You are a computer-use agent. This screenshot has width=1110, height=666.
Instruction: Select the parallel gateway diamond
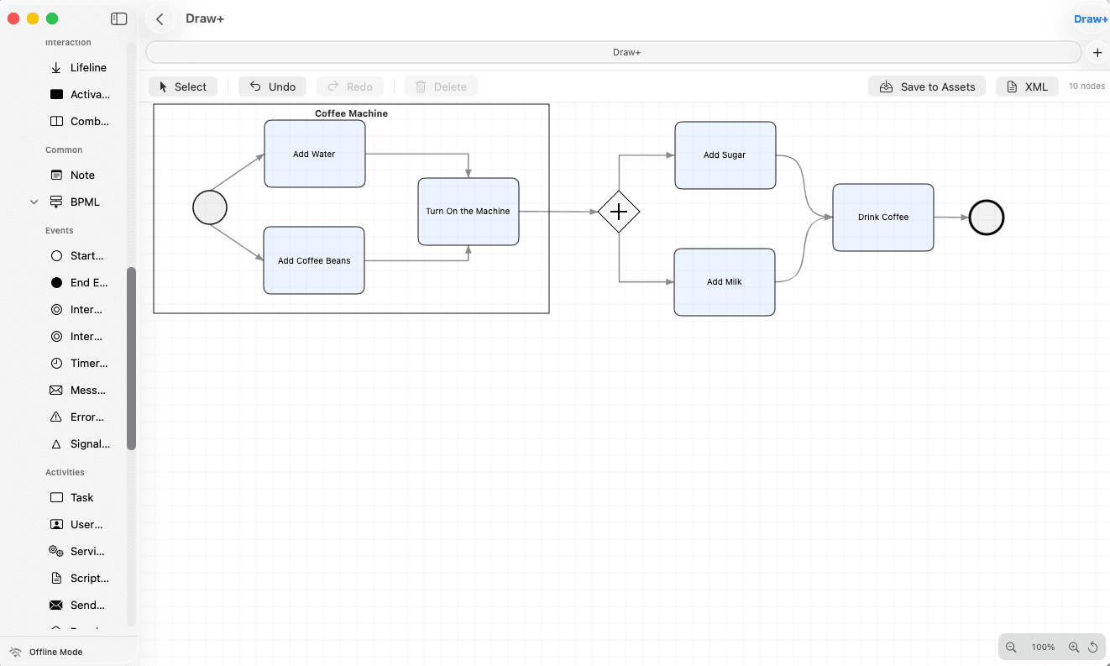[x=619, y=212]
